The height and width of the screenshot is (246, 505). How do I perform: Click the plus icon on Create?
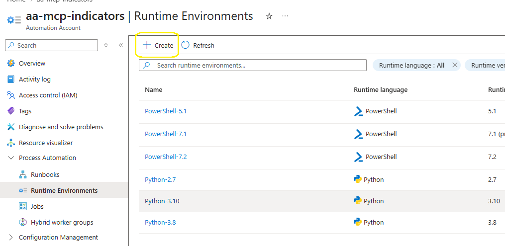(147, 45)
